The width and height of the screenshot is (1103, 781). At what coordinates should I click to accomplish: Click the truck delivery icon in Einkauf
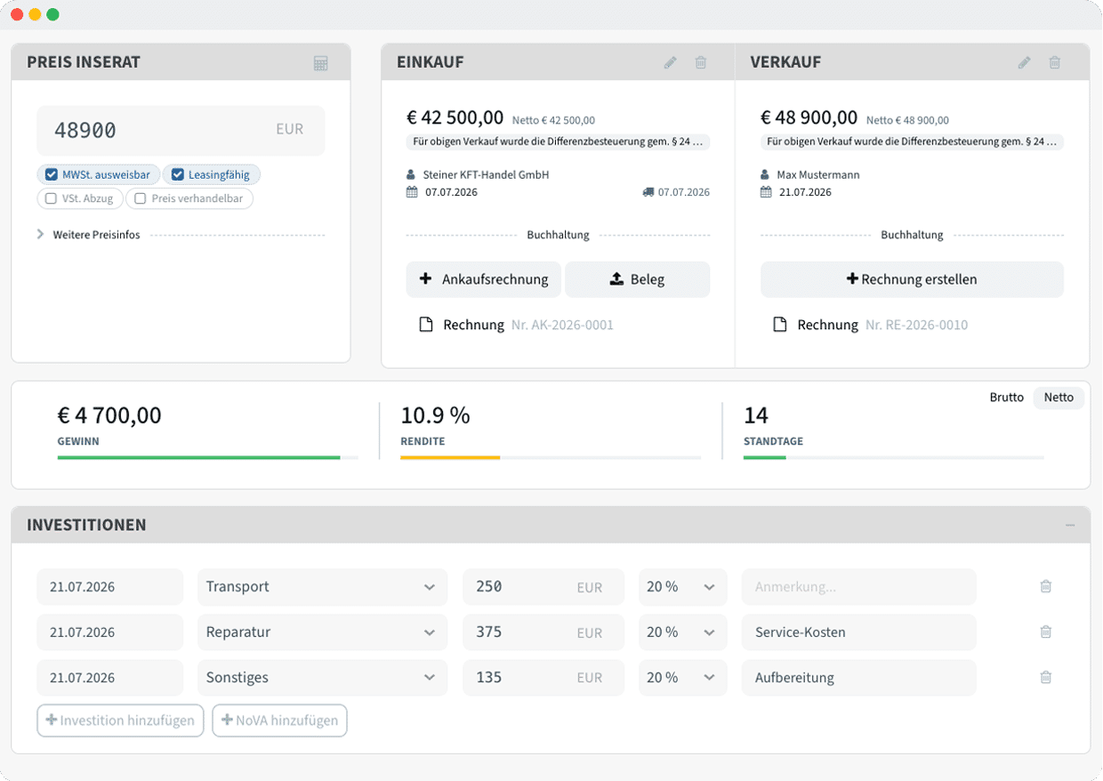[x=648, y=192]
